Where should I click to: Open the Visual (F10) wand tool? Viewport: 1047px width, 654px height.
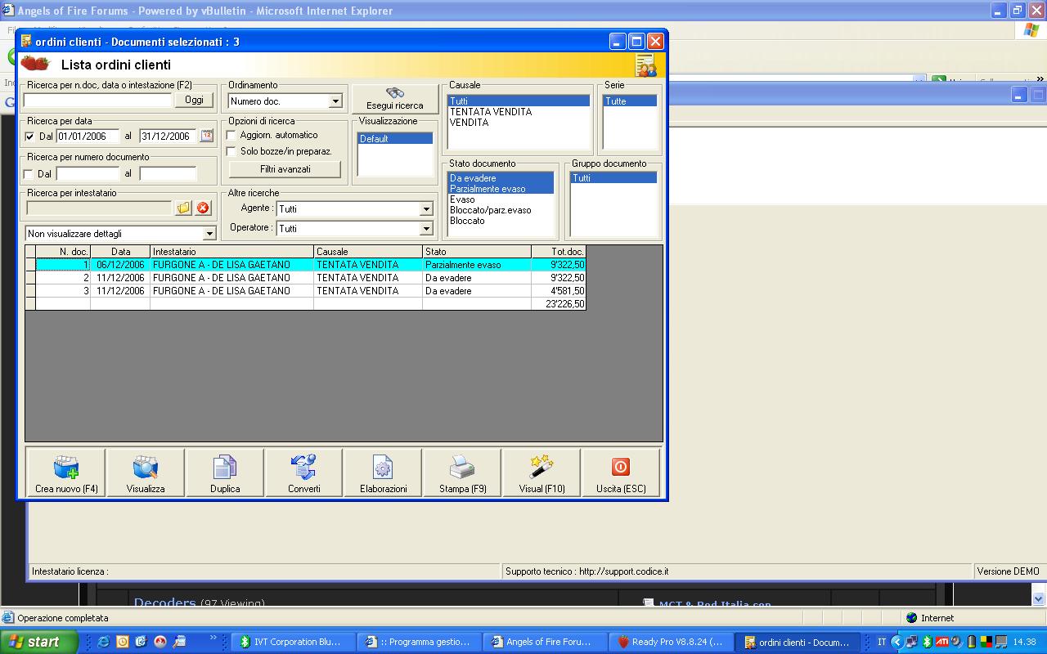coord(541,473)
